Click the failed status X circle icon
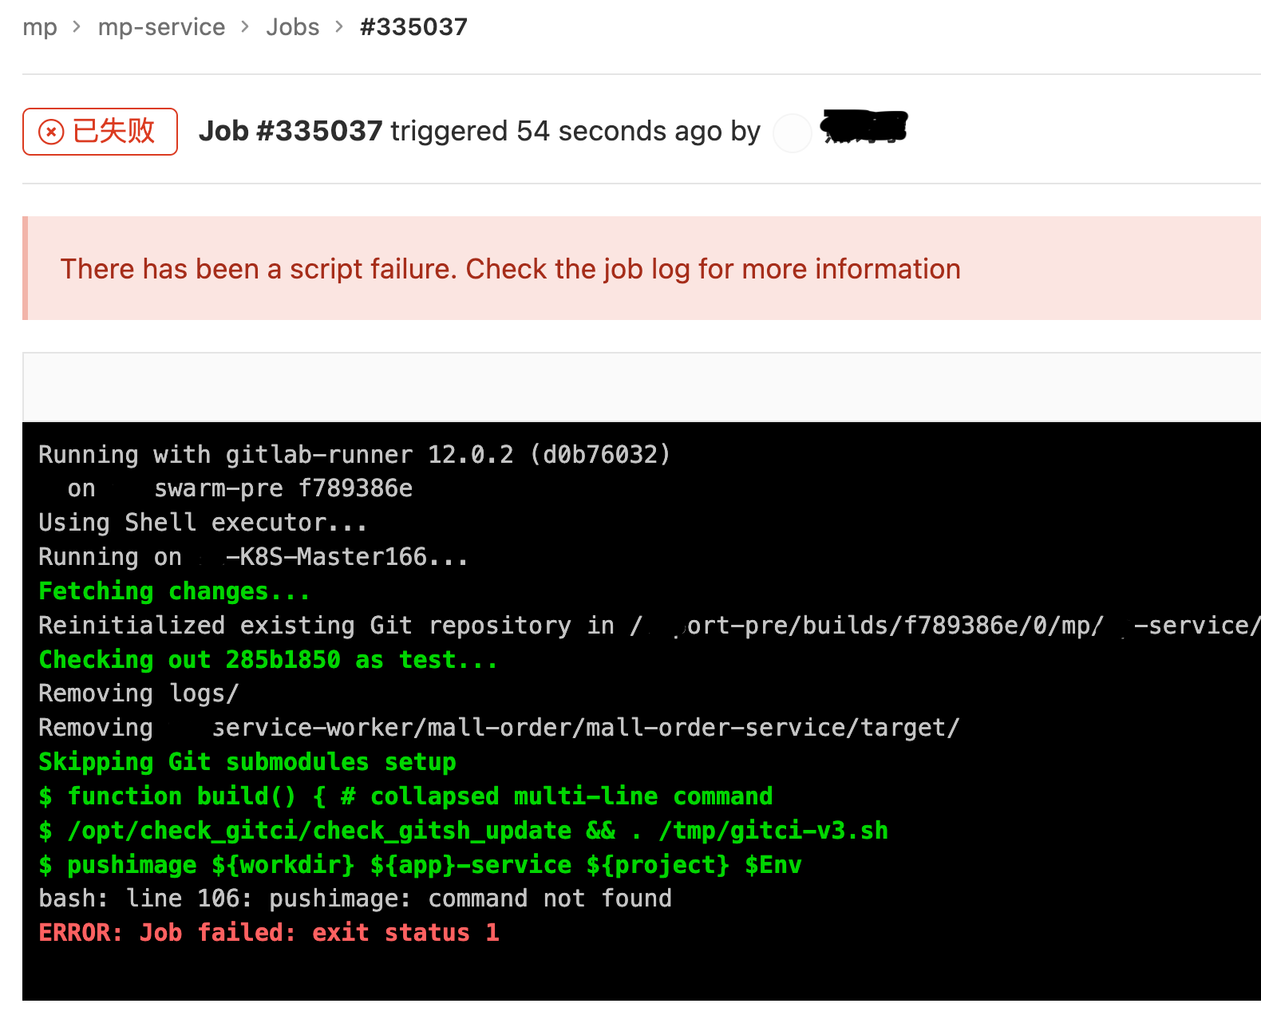 pyautogui.click(x=51, y=132)
